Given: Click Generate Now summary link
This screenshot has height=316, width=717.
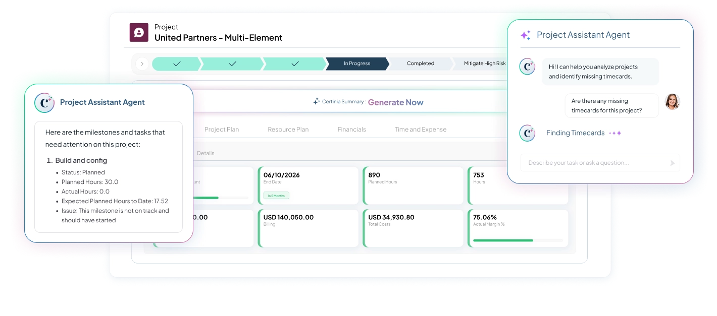Looking at the screenshot, I should click(395, 102).
